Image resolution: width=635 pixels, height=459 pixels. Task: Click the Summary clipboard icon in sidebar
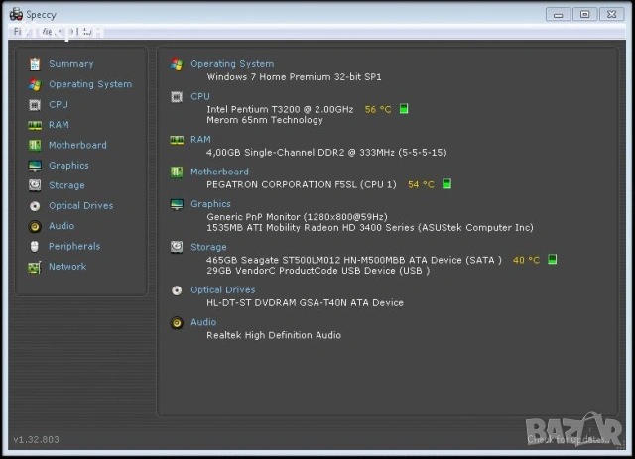(x=35, y=64)
